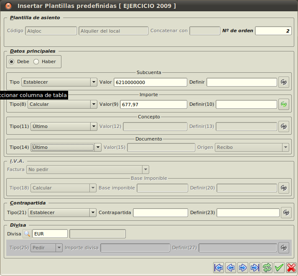This screenshot has width=298, height=276.
Task: Click the Contrapartida input field
Action: [x=160, y=212]
